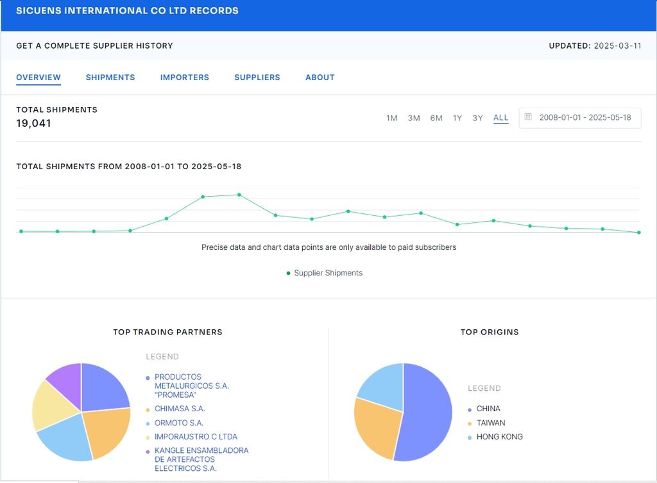Choose the 3M time range
This screenshot has height=483, width=657.
[414, 118]
